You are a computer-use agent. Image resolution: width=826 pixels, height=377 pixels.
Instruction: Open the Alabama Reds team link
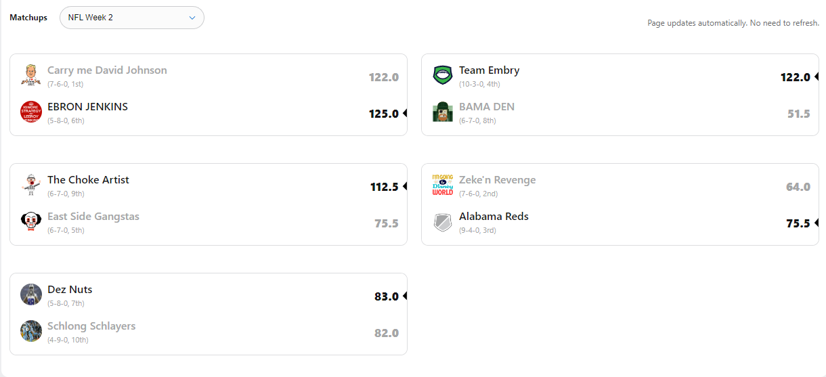(x=494, y=217)
